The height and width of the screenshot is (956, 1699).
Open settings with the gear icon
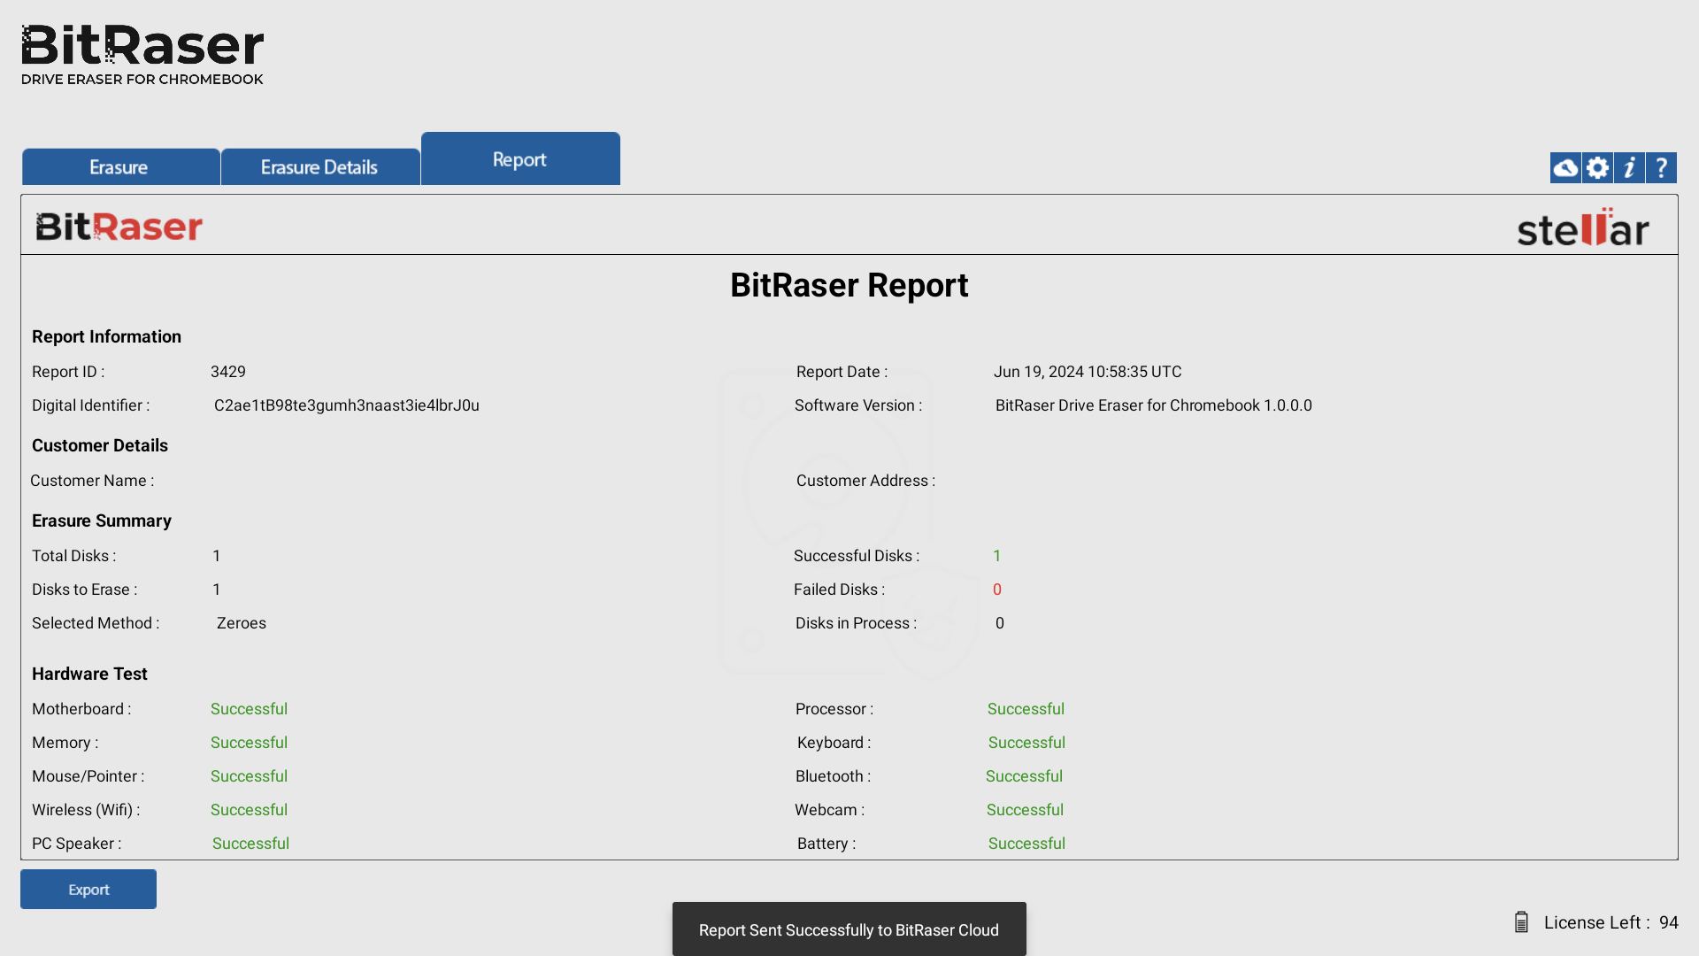1597,167
